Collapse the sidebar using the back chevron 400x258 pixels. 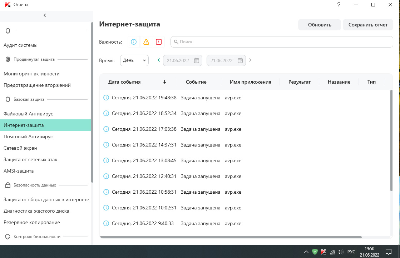point(45,15)
